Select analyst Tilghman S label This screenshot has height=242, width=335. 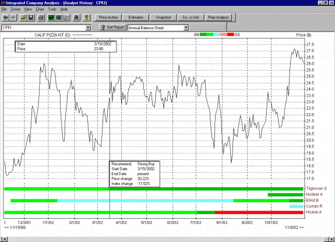tap(316, 188)
